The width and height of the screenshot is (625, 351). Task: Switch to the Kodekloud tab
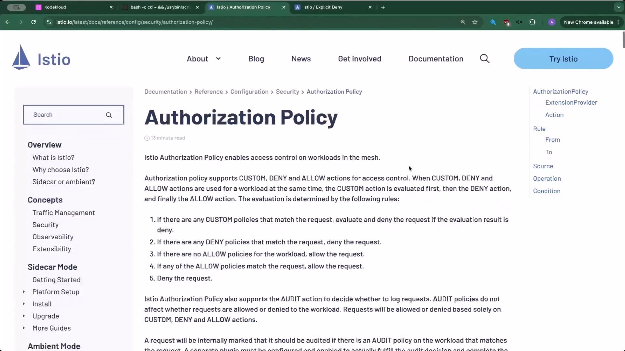(x=74, y=7)
